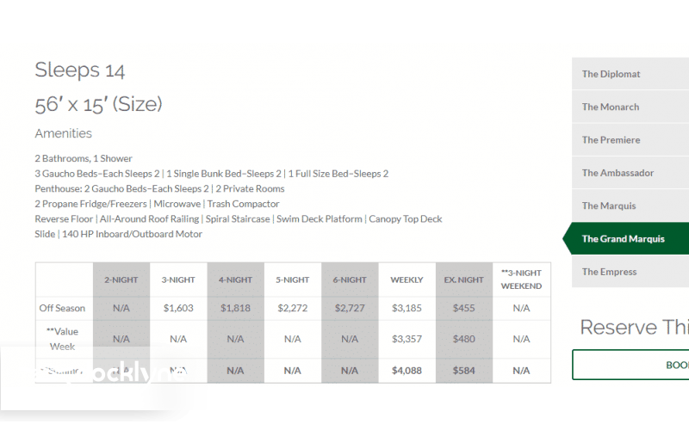The width and height of the screenshot is (689, 430).
Task: Select The Monarch in sidebar
Action: coord(610,107)
